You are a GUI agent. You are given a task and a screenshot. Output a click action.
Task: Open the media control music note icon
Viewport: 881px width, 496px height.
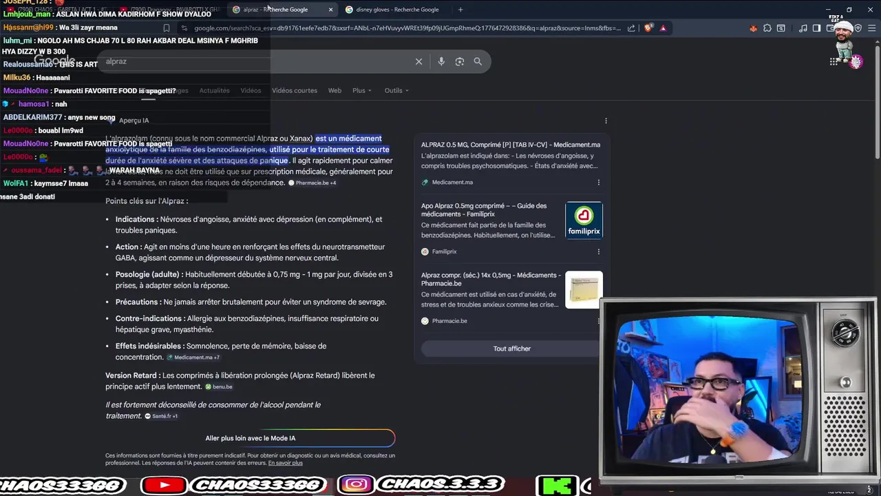pos(803,28)
